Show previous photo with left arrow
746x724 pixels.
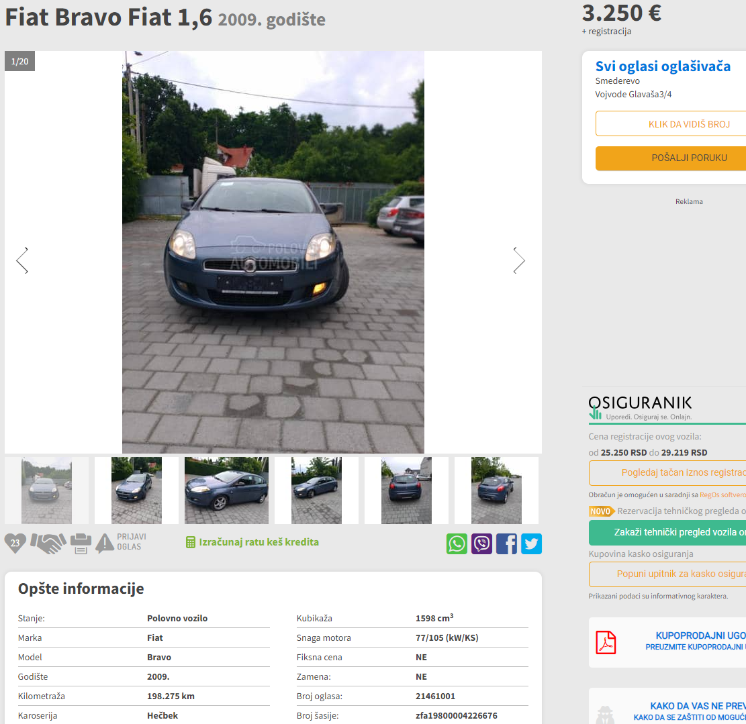point(22,260)
